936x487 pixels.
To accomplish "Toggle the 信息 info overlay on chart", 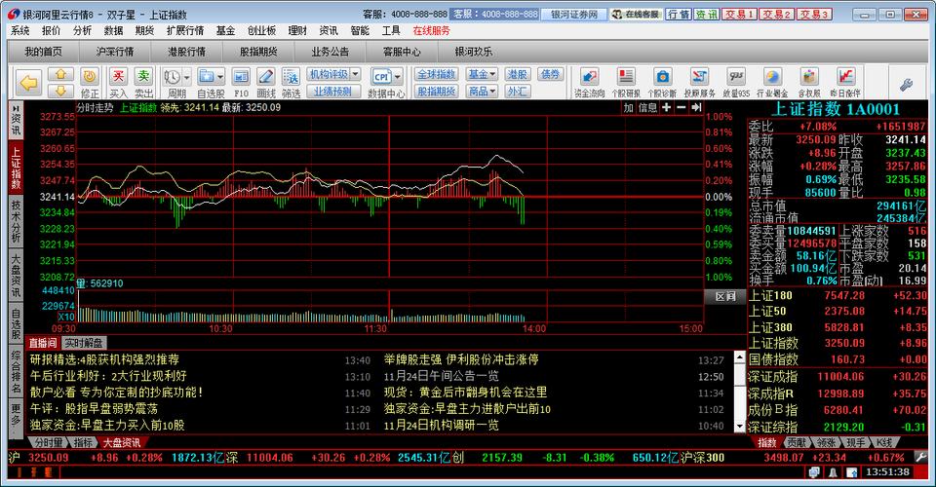I will point(647,107).
